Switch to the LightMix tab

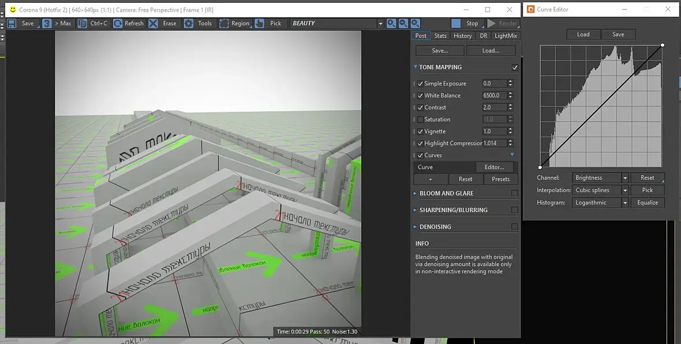[x=506, y=36]
